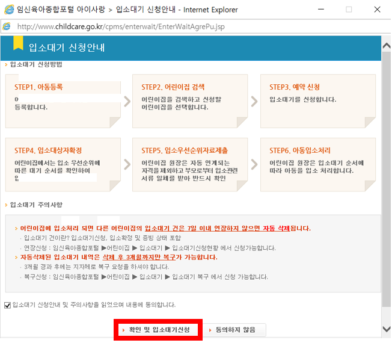Click the 입소대기 신청안내 page title
Viewport: 392px width, 343px height.
point(67,48)
